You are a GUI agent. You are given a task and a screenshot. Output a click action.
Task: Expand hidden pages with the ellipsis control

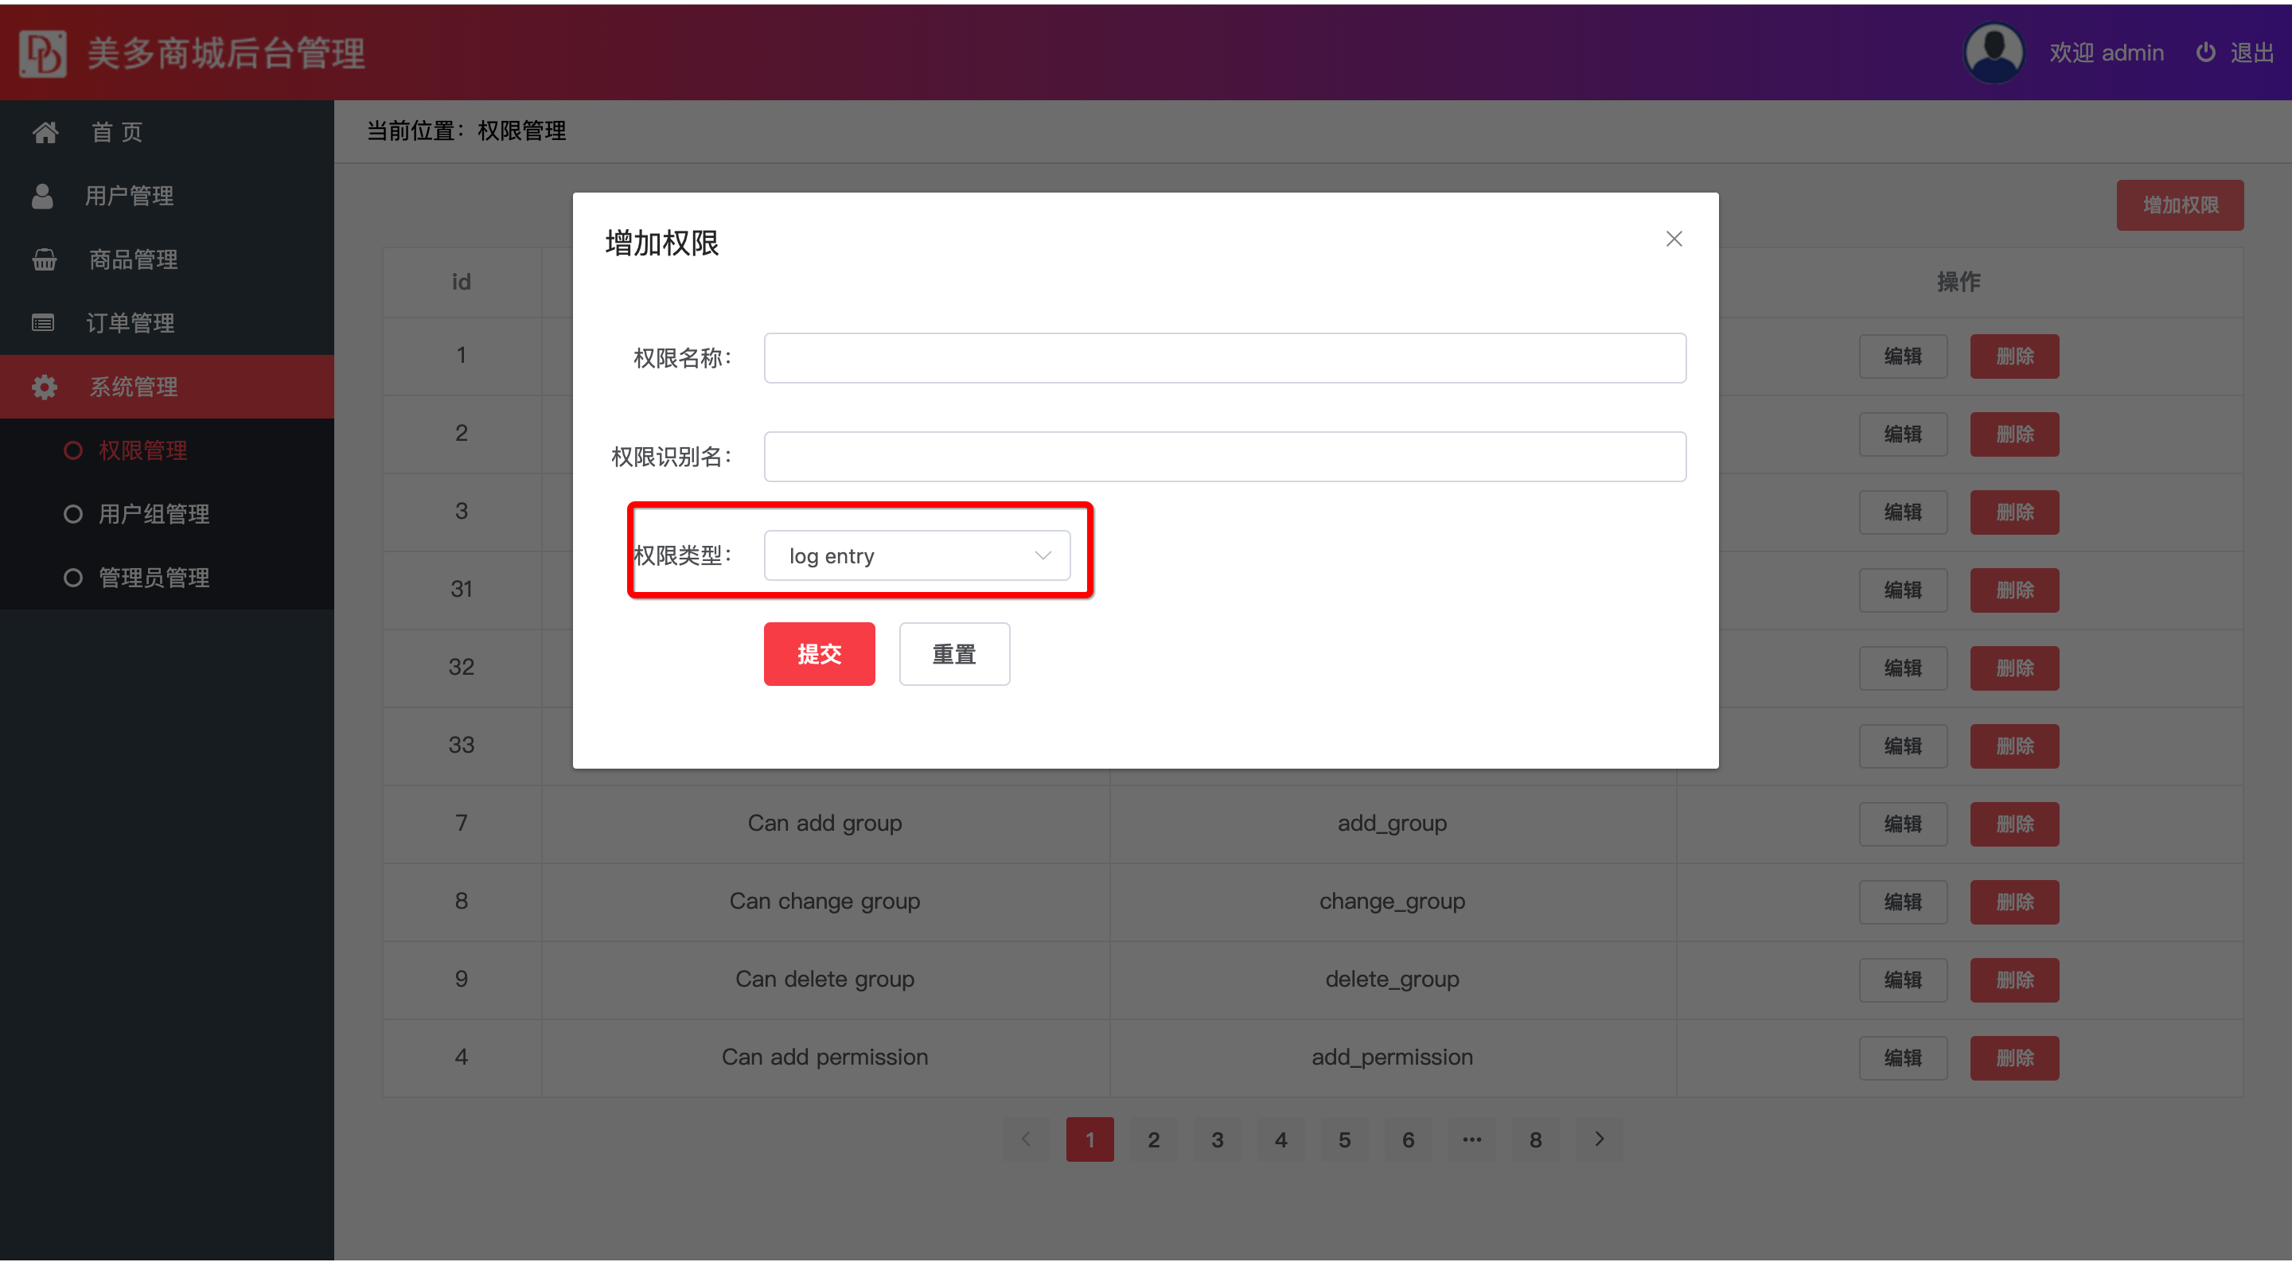pos(1471,1139)
